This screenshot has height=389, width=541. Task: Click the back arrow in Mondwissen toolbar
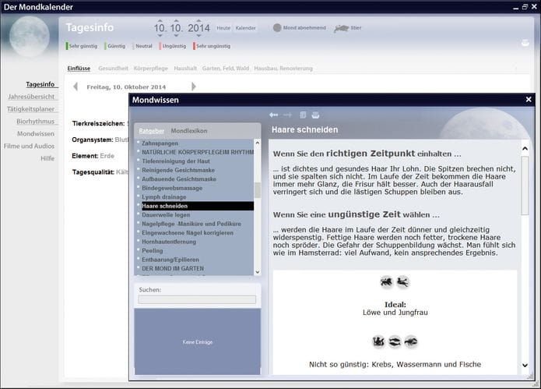pyautogui.click(x=273, y=115)
